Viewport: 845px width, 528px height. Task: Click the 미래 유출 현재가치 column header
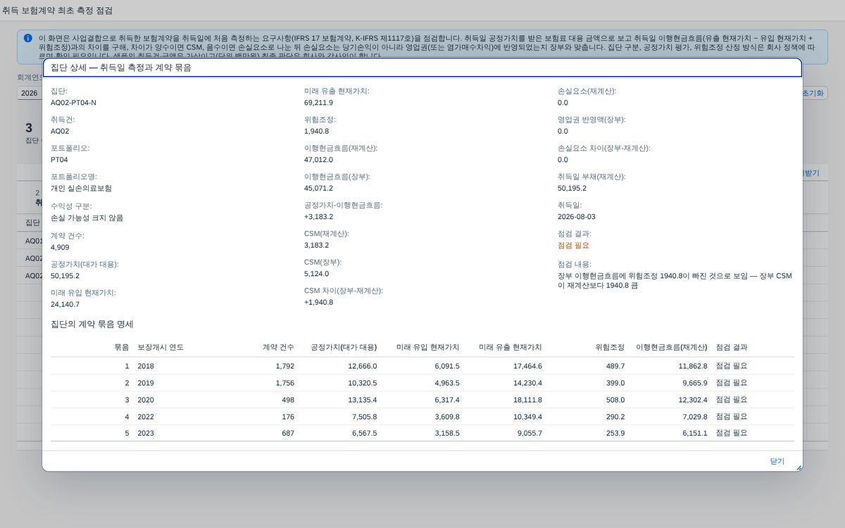tap(511, 347)
